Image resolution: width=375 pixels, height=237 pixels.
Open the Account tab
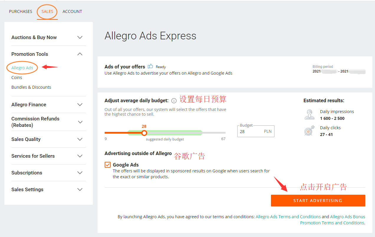click(72, 11)
